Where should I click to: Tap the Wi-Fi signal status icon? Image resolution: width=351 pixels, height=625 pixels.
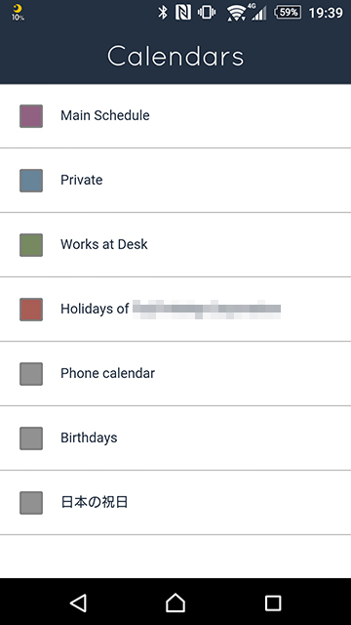[x=236, y=13]
